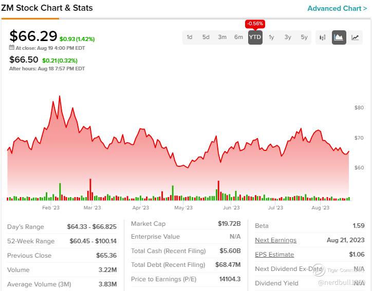The height and width of the screenshot is (291, 372).
Task: Select the 1d time range
Action: point(190,37)
